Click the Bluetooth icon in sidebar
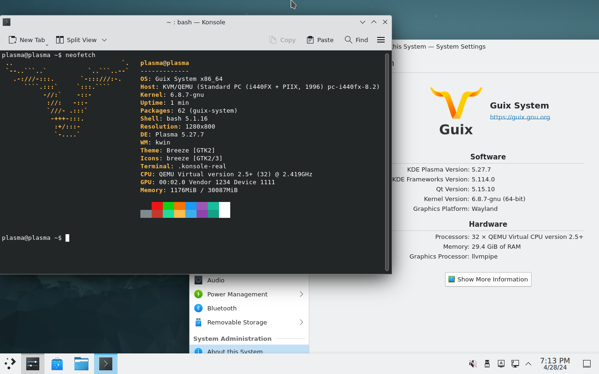599x374 pixels. (198, 308)
